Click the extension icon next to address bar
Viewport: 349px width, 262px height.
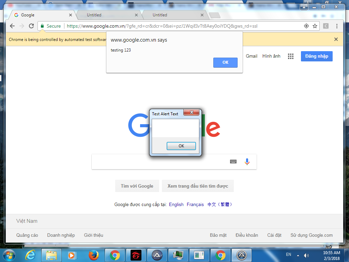(x=325, y=26)
